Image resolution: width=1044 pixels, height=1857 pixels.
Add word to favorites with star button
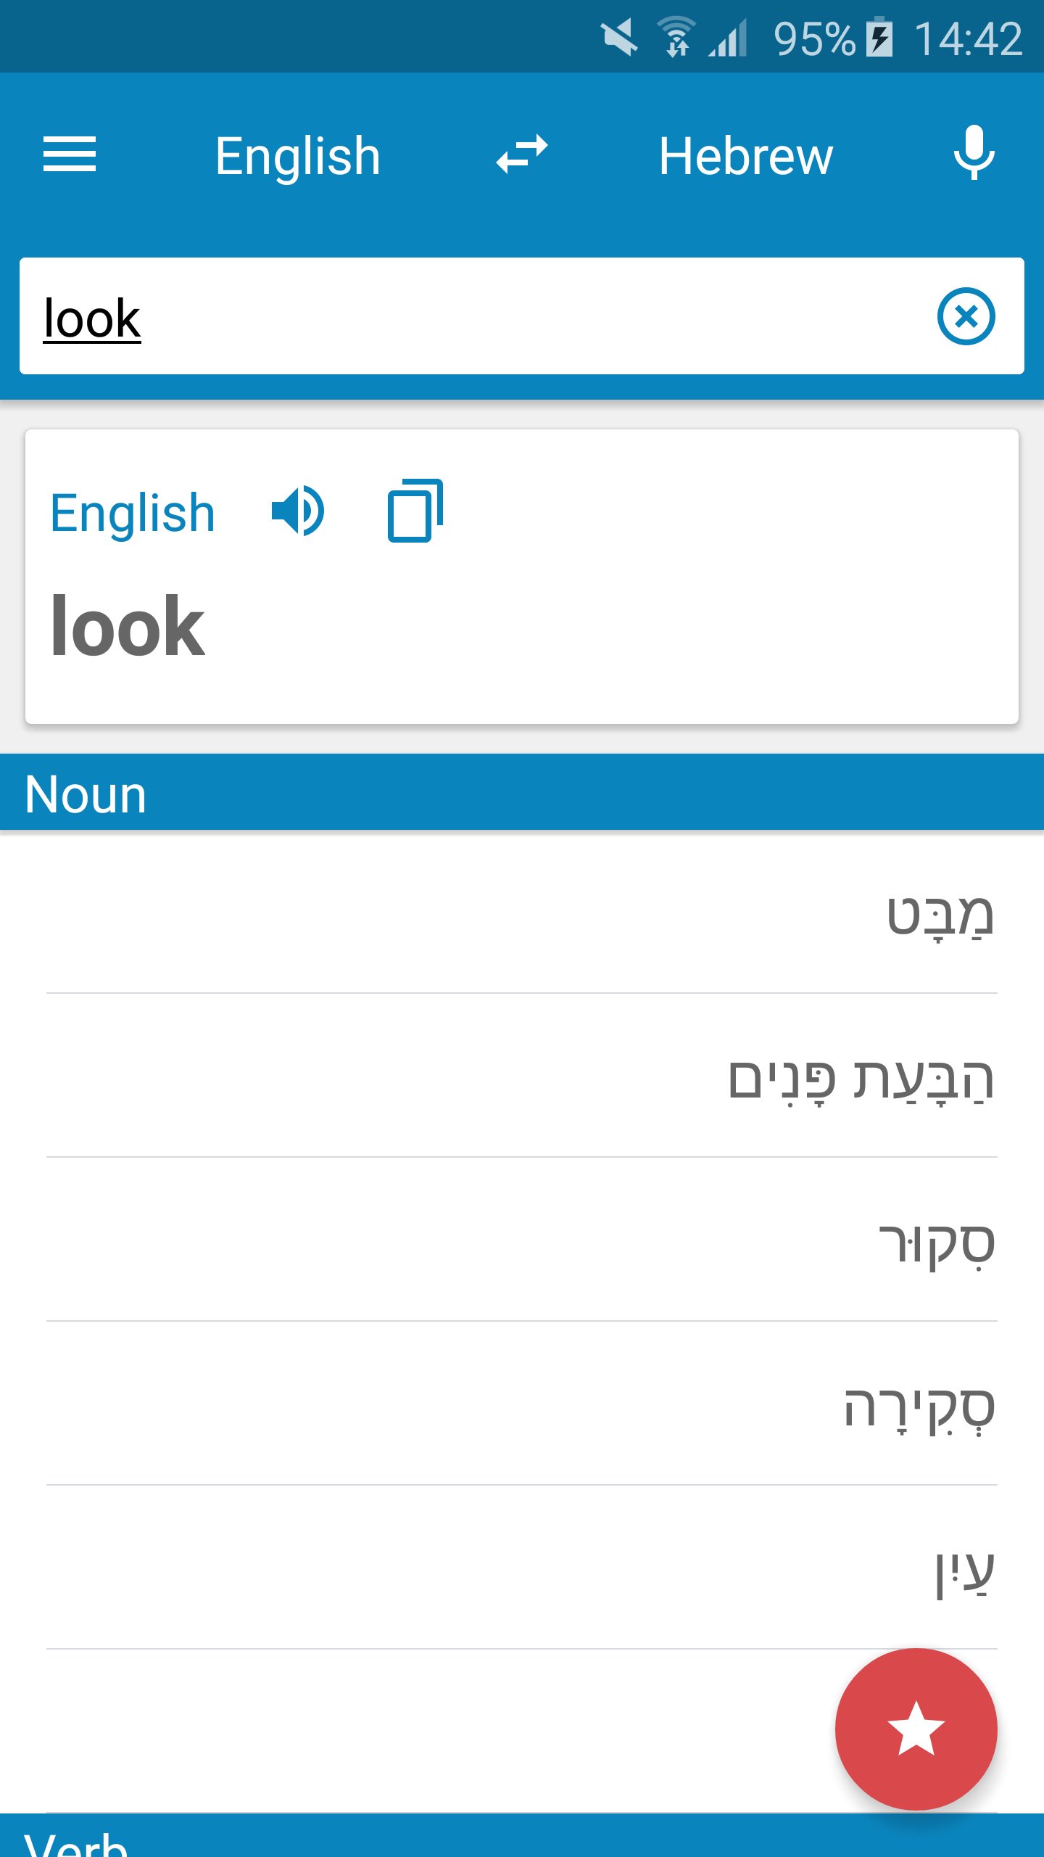click(916, 1729)
